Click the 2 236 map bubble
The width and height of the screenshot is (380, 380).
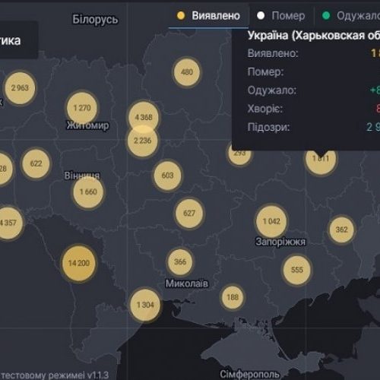(143, 141)
